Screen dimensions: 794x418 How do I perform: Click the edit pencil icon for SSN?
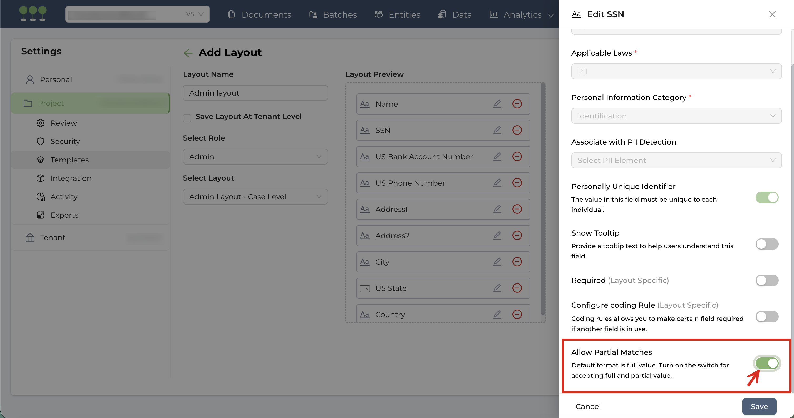497,130
